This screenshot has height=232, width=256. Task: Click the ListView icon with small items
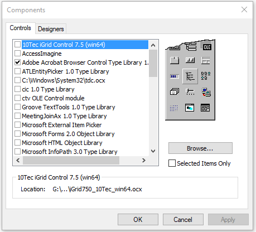pyautogui.click(x=206, y=76)
